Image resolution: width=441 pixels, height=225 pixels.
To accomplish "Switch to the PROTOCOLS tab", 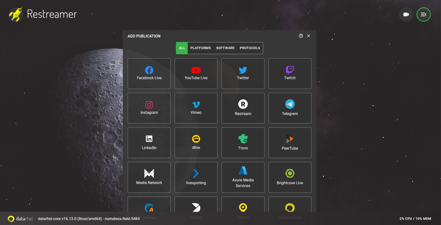I will click(250, 48).
